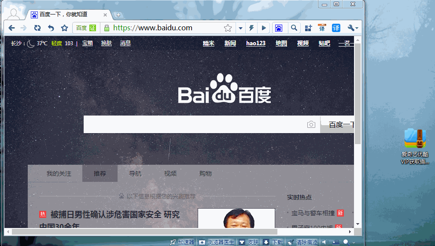Click the undo close-tab arrow icon
This screenshot has height=246, width=435.
tap(51, 28)
